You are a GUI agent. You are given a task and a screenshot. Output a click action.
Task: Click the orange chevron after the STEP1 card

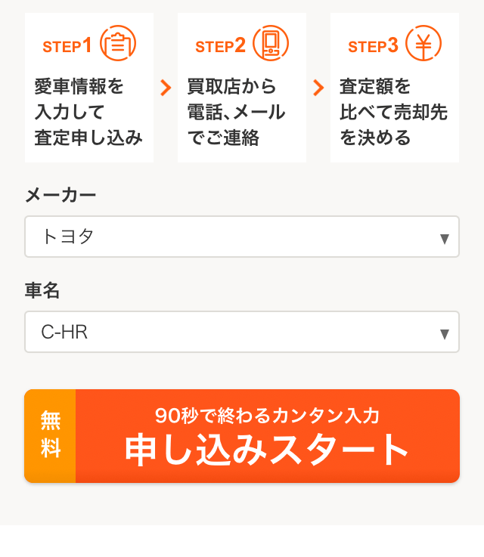pos(166,88)
